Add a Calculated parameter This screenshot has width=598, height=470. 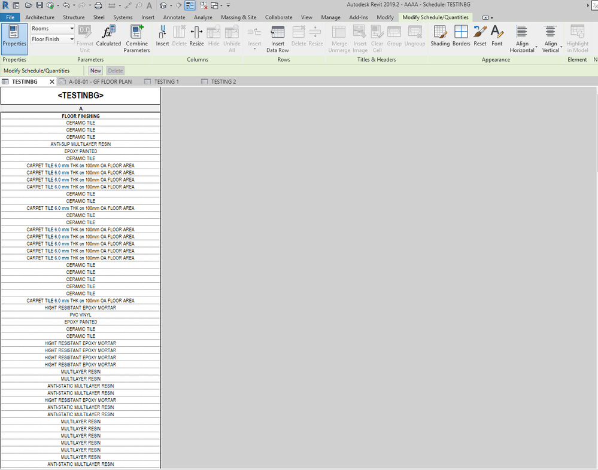(108, 36)
